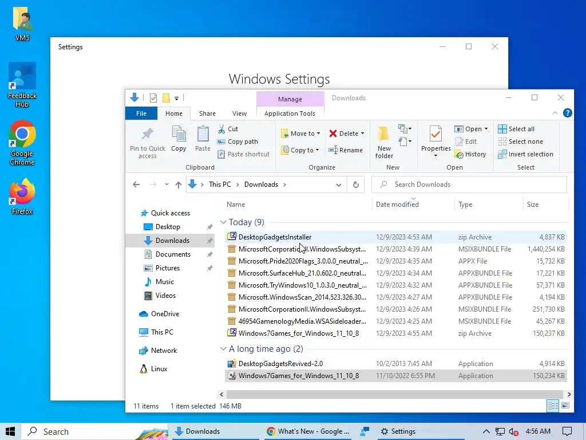This screenshot has width=586, height=440.
Task: Select the DesktopGadgetsInstaller zip file
Action: pyautogui.click(x=396, y=237)
